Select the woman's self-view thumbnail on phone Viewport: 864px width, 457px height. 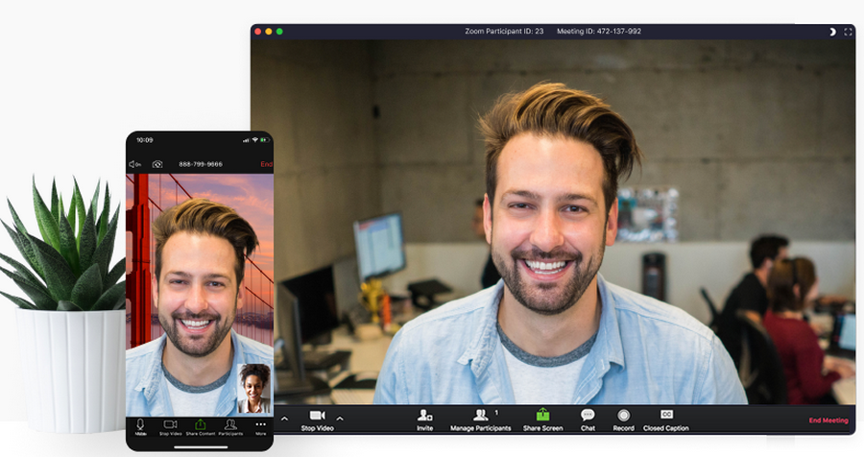coord(254,388)
